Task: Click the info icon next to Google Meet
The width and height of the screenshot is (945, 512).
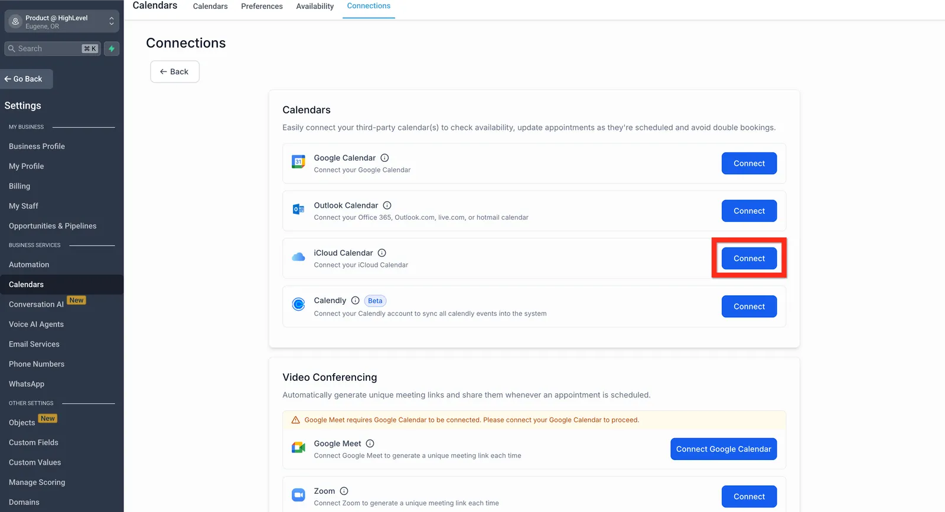Action: tap(370, 443)
